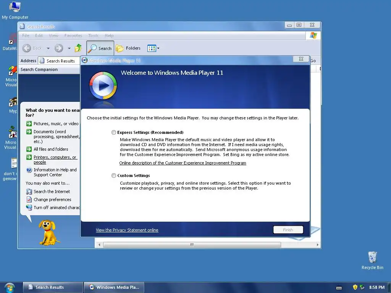Open the Edit menu

39,35
